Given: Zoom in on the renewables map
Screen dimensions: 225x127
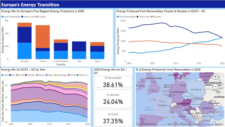Looking at the screenshot, I should (x=215, y=77).
